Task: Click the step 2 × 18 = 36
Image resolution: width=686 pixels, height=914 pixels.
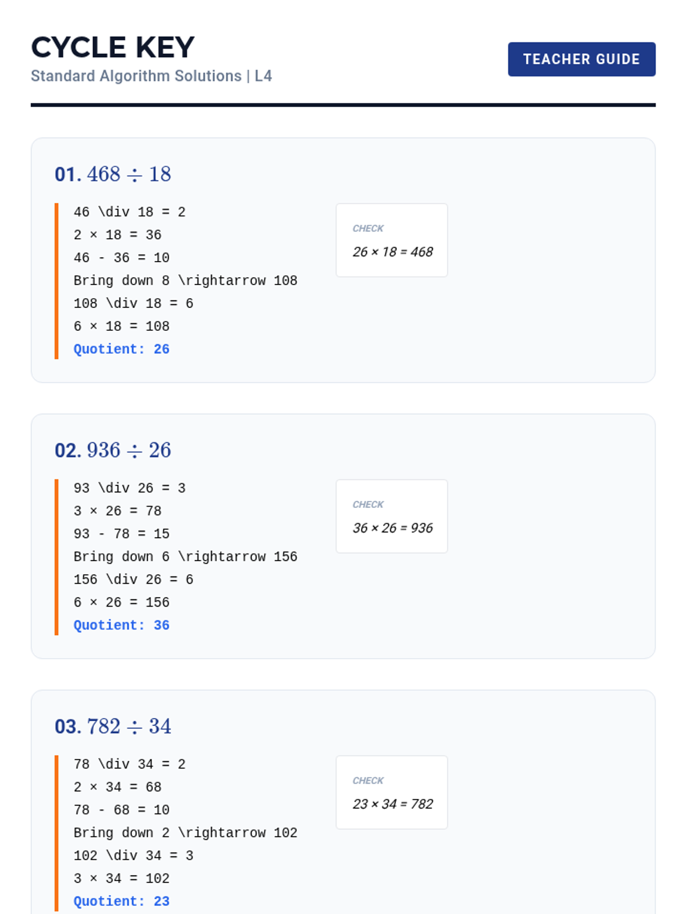Action: 117,235
